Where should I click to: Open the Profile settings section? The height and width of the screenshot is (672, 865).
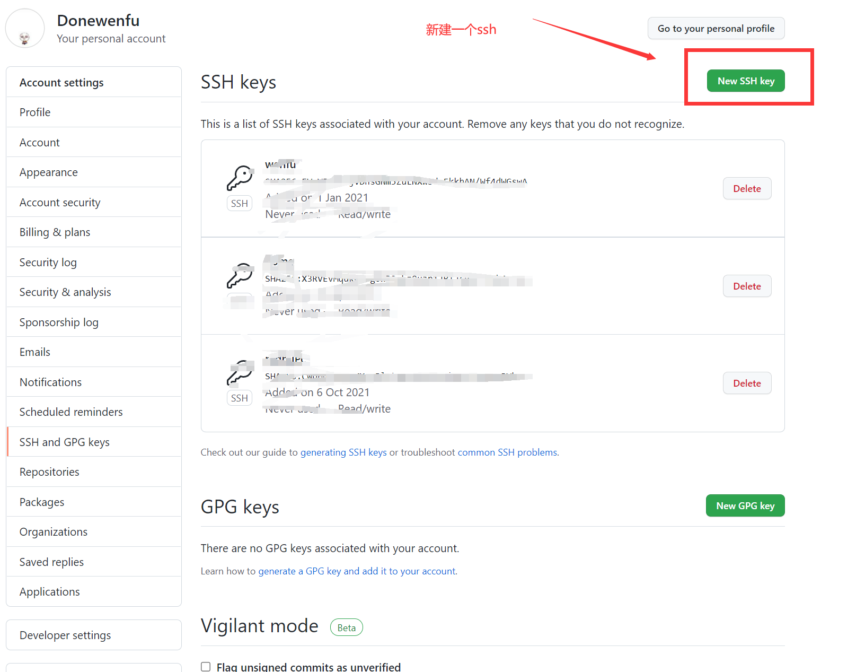(x=34, y=112)
